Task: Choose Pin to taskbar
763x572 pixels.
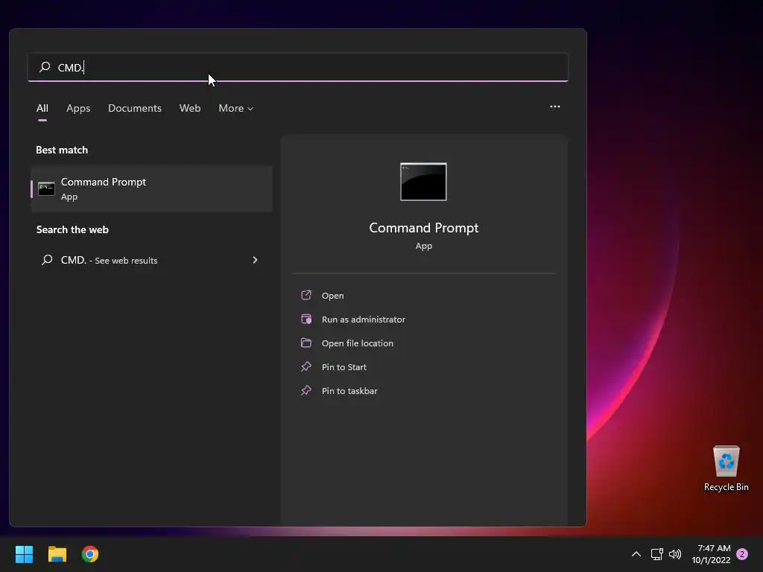Action: (349, 391)
